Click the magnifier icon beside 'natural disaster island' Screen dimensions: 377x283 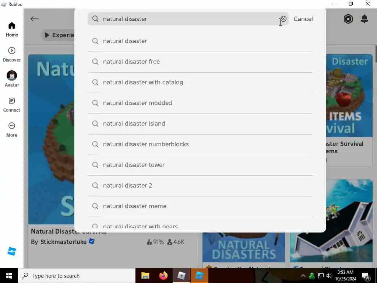[x=95, y=124]
